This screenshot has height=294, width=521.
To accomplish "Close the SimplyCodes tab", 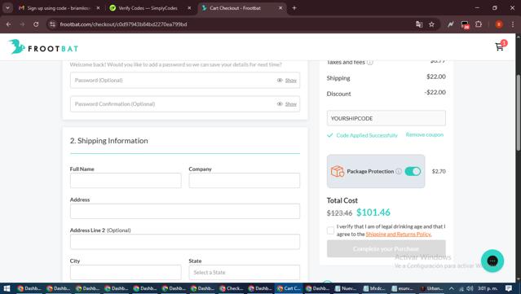I will point(189,8).
